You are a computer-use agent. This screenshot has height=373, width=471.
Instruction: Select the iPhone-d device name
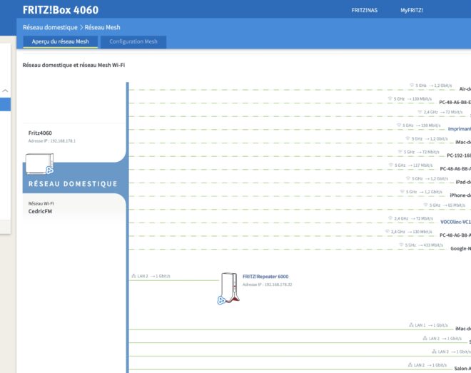tap(460, 195)
